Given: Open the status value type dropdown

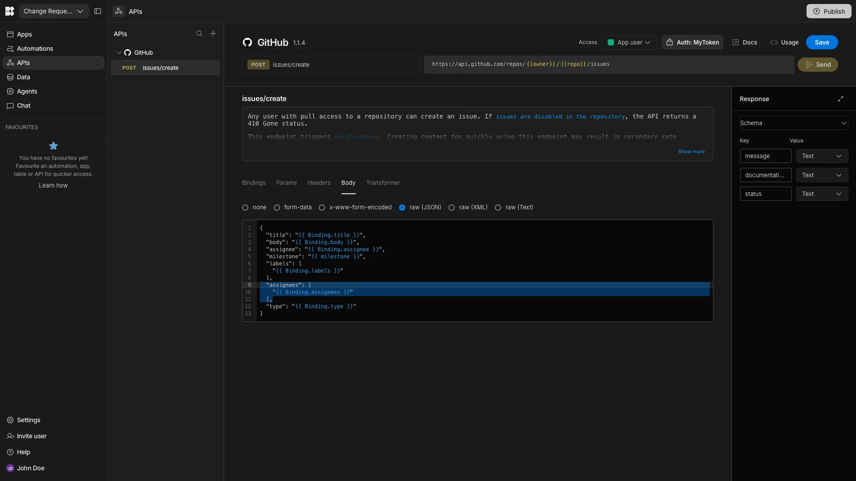Looking at the screenshot, I should pos(822,194).
